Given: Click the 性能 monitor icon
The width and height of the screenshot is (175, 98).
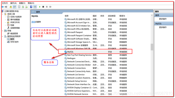Looking at the screenshot, I should [x=8, y=25].
